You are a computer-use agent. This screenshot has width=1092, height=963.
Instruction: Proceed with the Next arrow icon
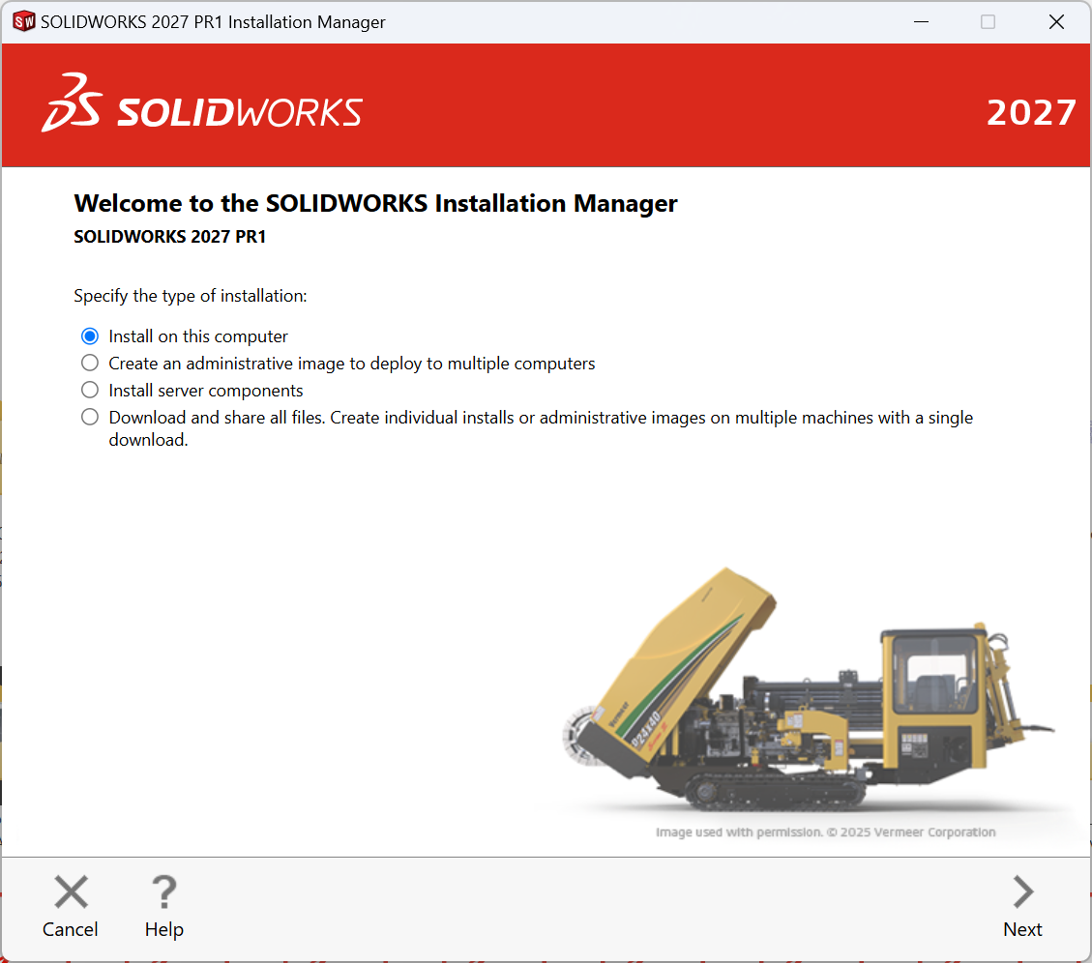pos(1022,892)
